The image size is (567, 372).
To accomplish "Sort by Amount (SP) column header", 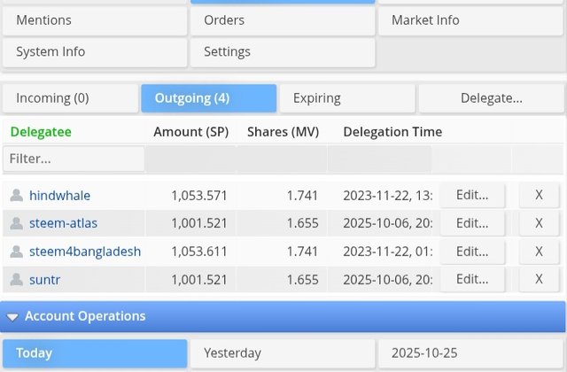I will point(190,132).
